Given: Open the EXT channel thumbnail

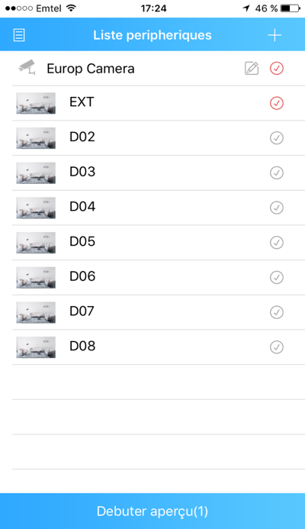Looking at the screenshot, I should [x=36, y=103].
